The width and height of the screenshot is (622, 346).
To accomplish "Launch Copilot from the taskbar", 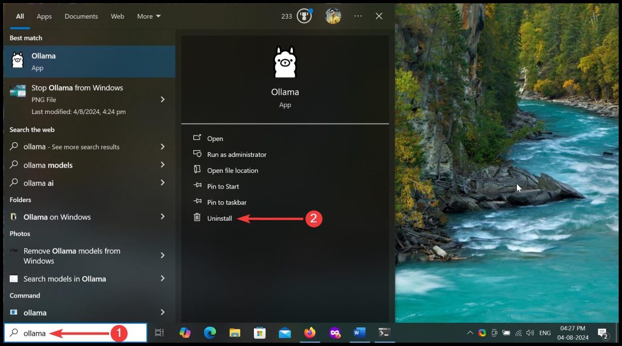I will click(185, 333).
